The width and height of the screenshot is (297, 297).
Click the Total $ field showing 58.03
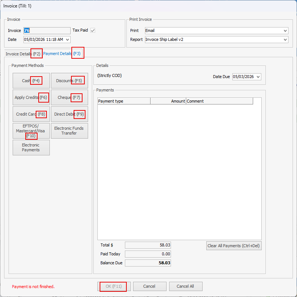(x=148, y=245)
